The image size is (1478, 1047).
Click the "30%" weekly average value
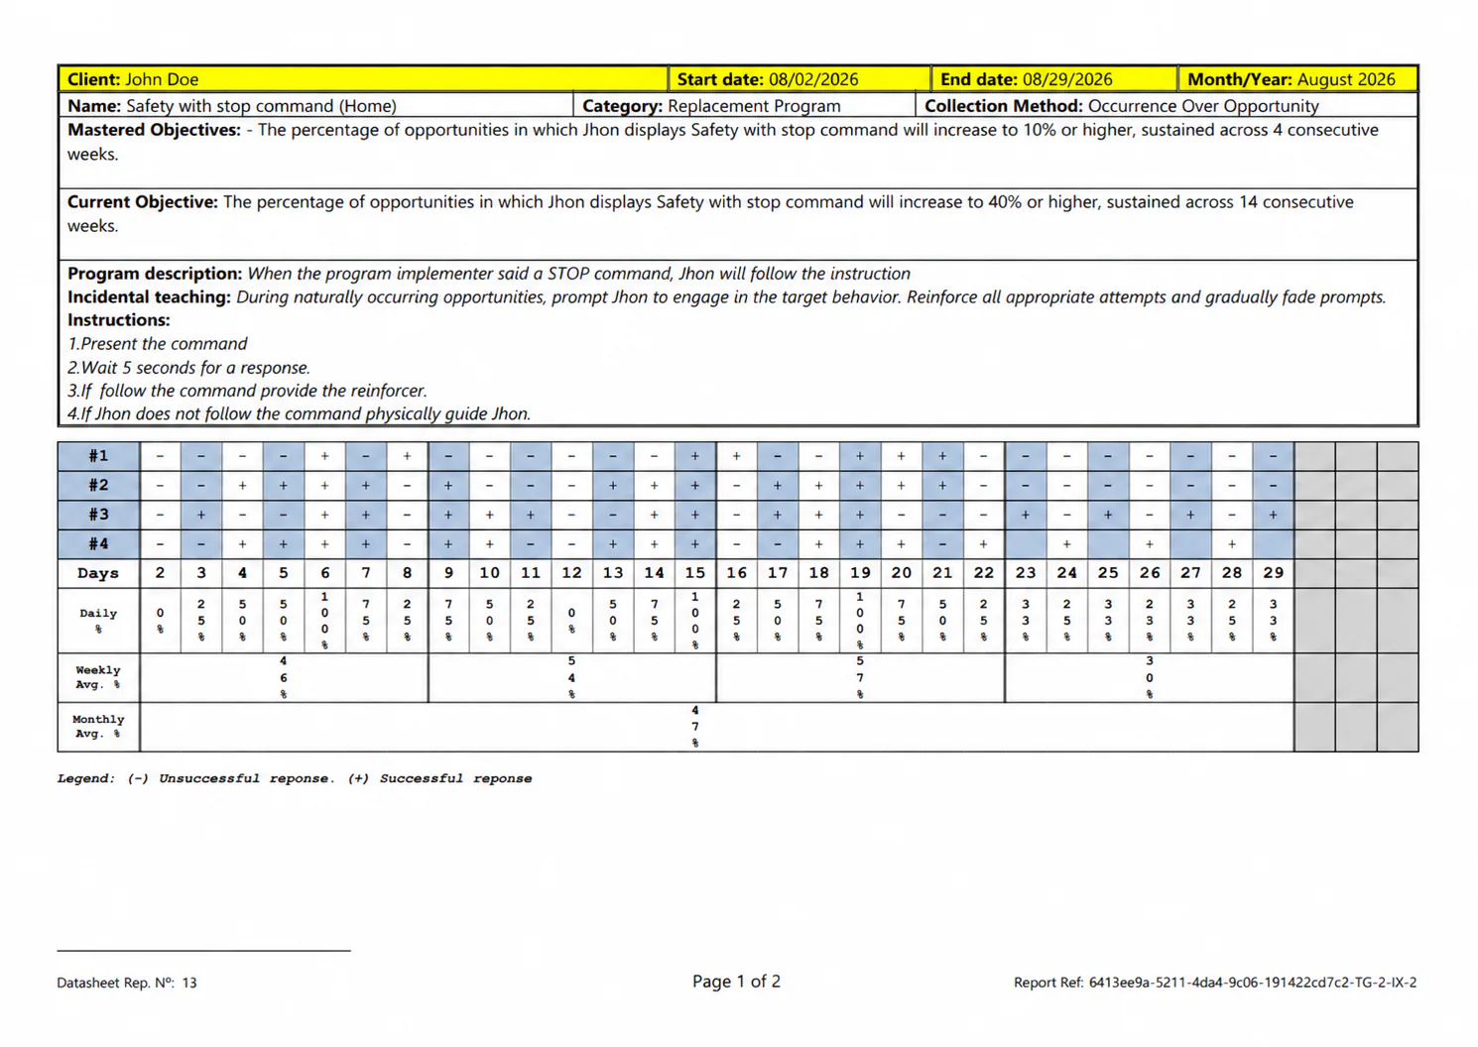tap(1150, 677)
